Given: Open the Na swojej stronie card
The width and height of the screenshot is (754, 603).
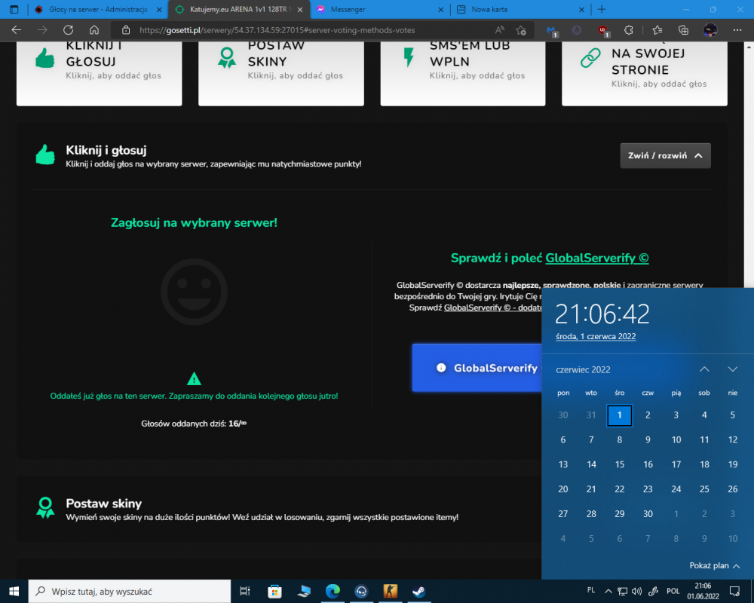Looking at the screenshot, I should tap(645, 74).
